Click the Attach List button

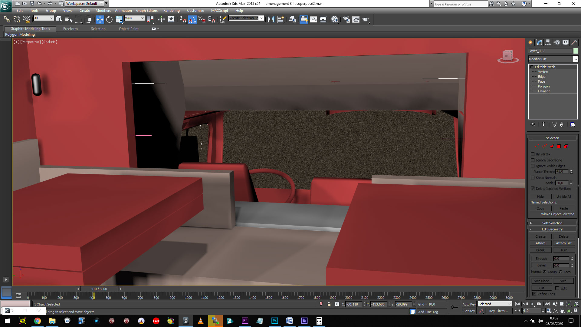[x=563, y=243]
